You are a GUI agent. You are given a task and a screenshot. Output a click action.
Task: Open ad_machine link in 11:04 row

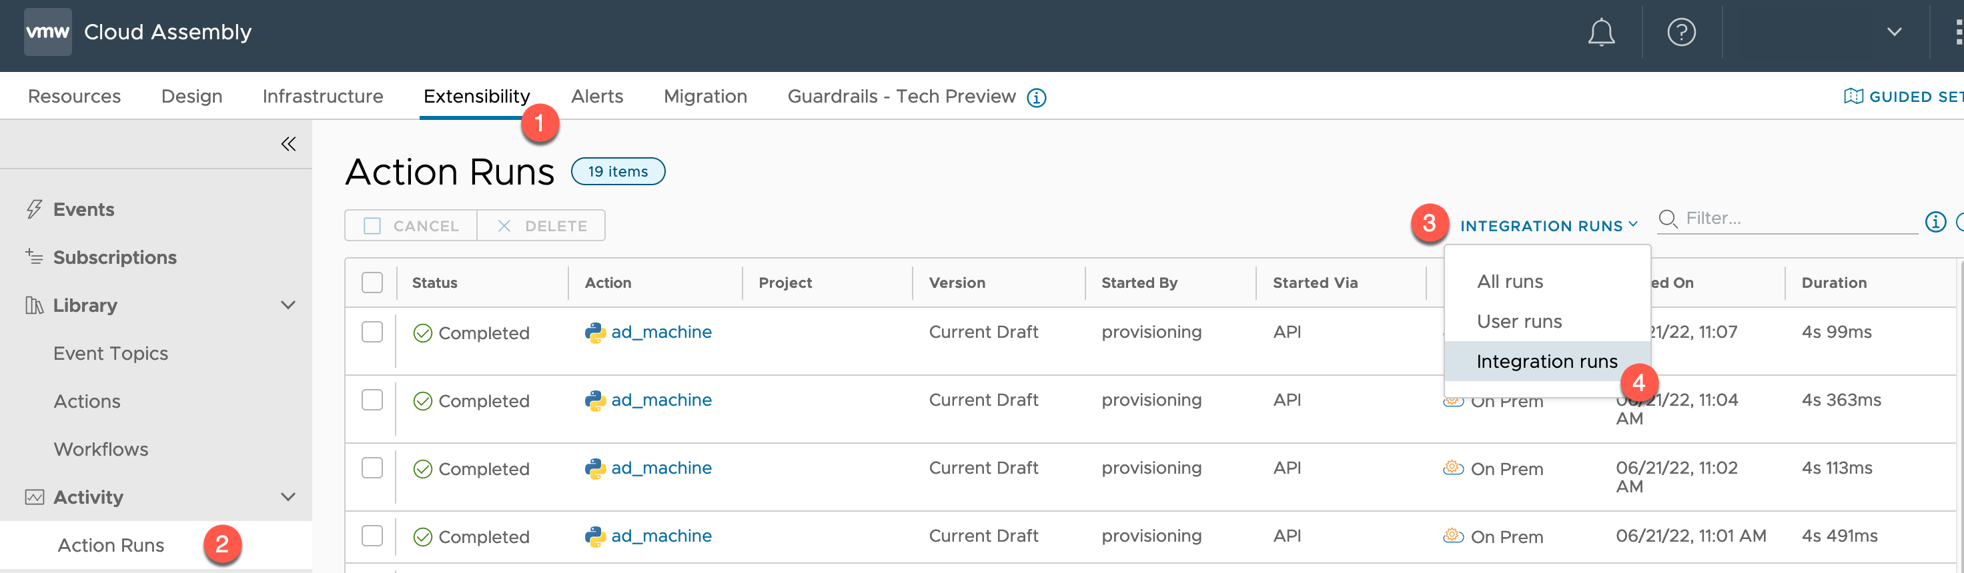(661, 400)
